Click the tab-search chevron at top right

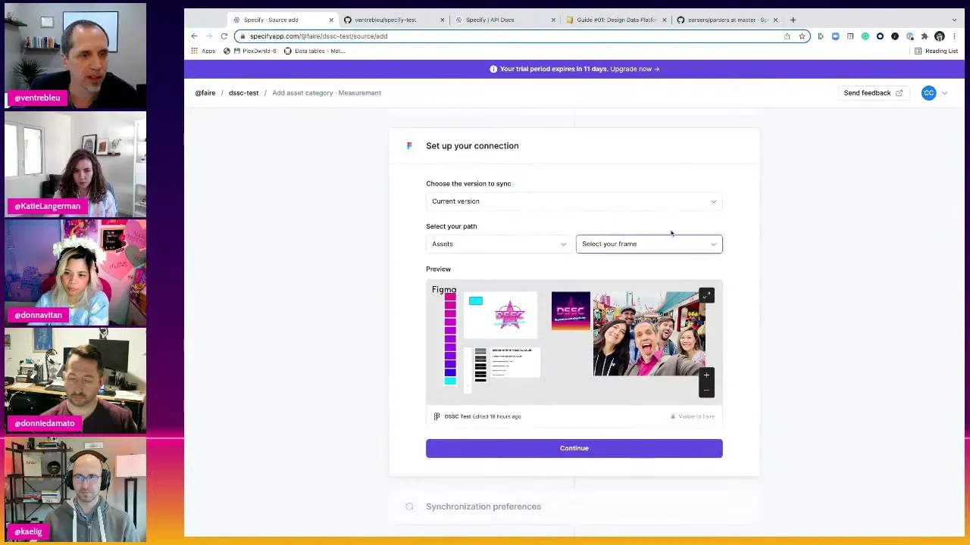pyautogui.click(x=954, y=20)
